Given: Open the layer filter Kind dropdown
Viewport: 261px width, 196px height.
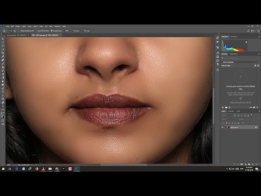Looking at the screenshot, I should click(x=228, y=115).
